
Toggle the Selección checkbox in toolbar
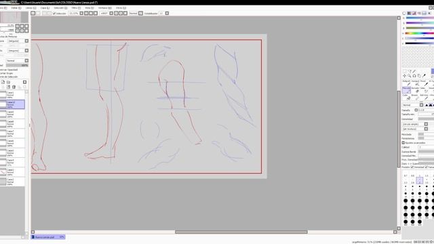pyautogui.click(x=54, y=14)
